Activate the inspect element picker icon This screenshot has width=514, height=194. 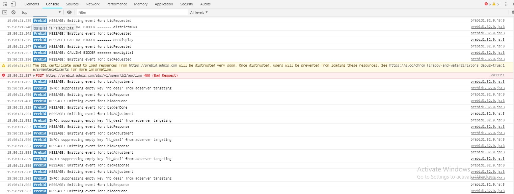[5, 4]
